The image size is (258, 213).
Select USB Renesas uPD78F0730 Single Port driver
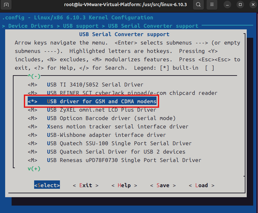coord(124,160)
